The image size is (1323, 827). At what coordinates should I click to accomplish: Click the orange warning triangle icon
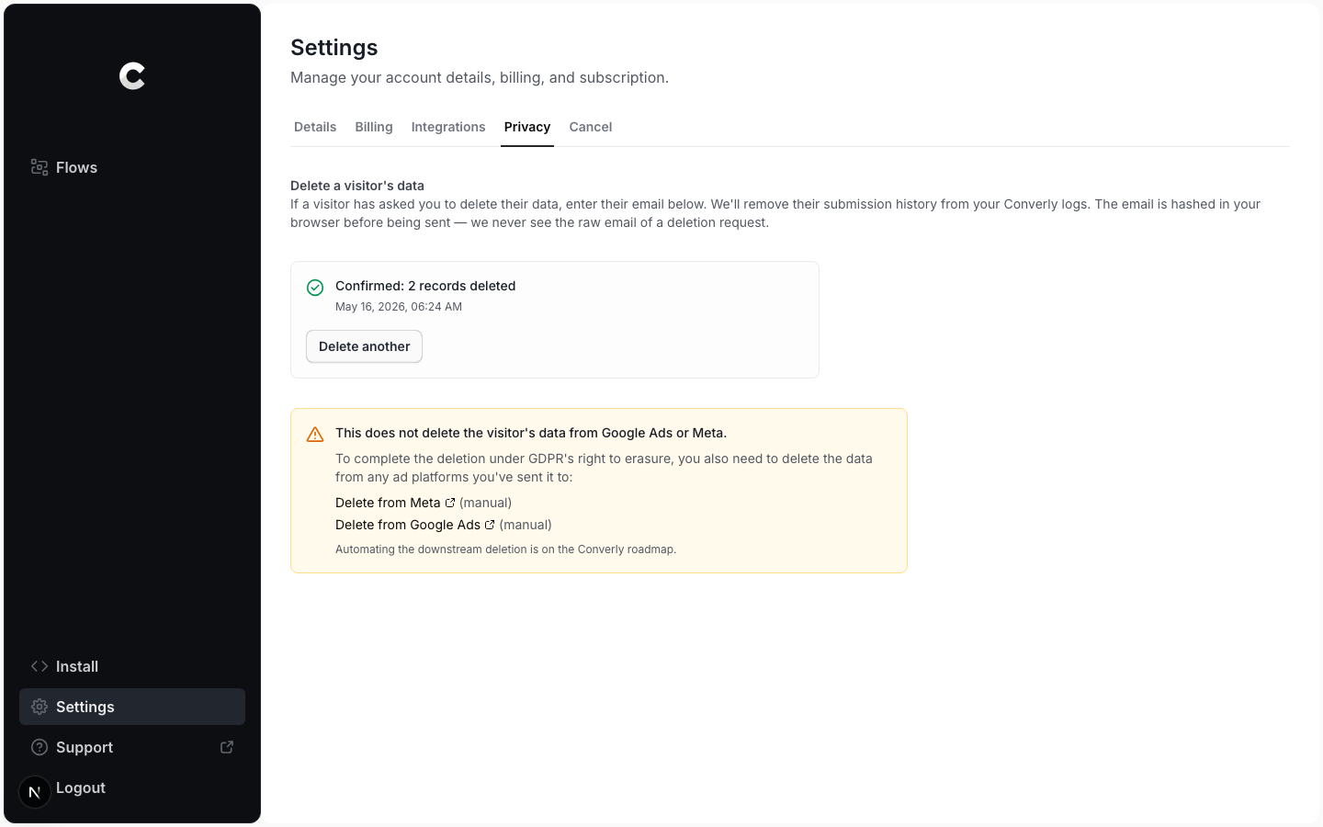click(x=315, y=435)
